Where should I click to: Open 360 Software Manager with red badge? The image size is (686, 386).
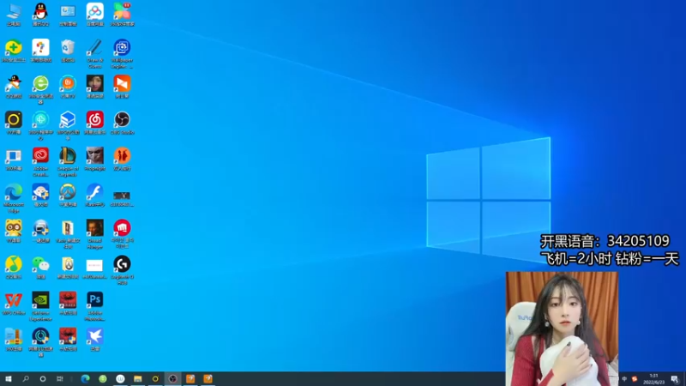122,15
